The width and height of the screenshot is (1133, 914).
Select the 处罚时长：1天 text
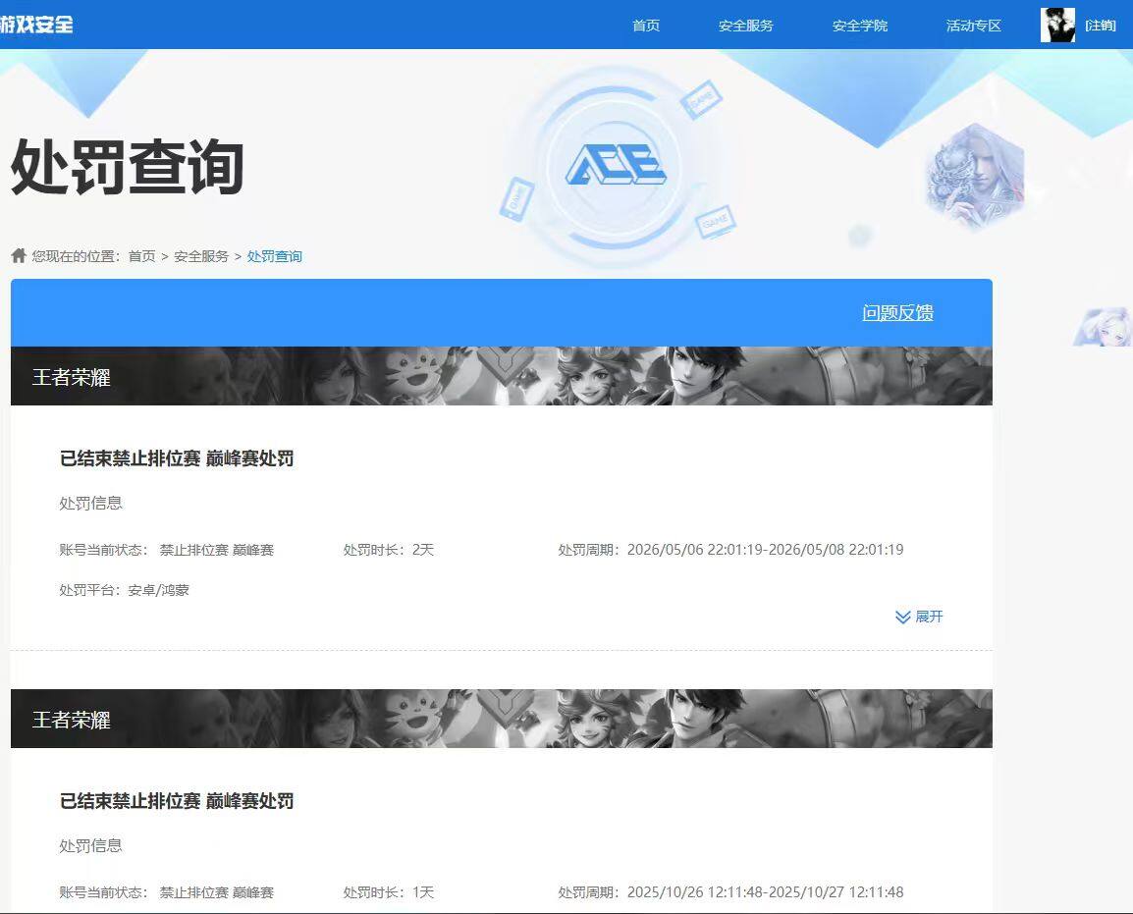coord(389,892)
